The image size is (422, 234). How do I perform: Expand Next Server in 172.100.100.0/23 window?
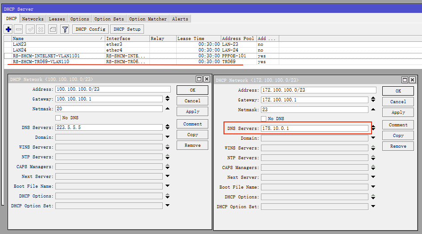373,178
